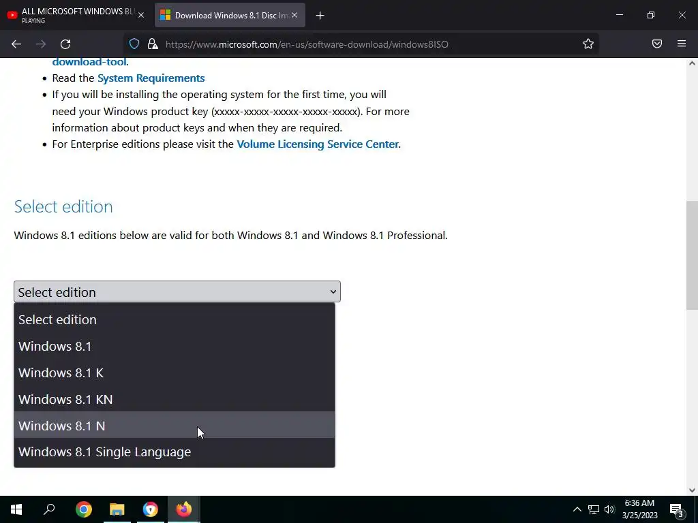The image size is (698, 523).
Task: Click the forward navigation arrow
Action: [x=41, y=44]
